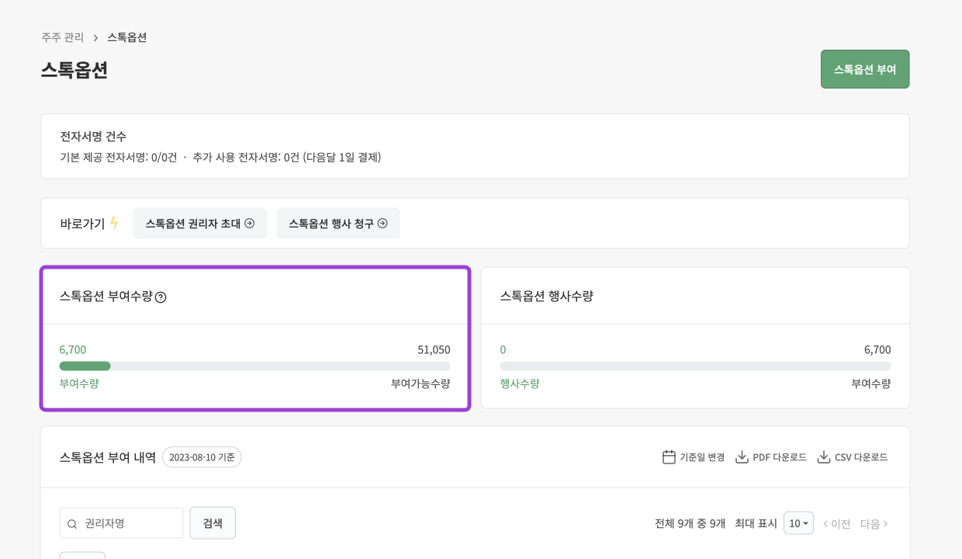This screenshot has width=962, height=559.
Task: Click the download icon for CSV 다운로드
Action: coord(822,457)
